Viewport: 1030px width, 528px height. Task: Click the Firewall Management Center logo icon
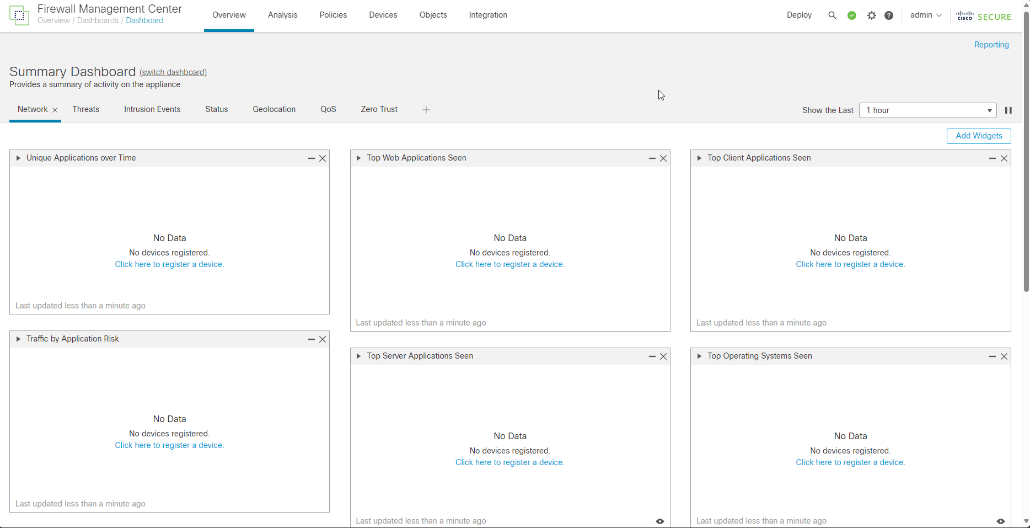click(19, 15)
